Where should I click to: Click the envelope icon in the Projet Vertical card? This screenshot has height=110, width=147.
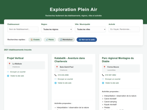[8, 72]
